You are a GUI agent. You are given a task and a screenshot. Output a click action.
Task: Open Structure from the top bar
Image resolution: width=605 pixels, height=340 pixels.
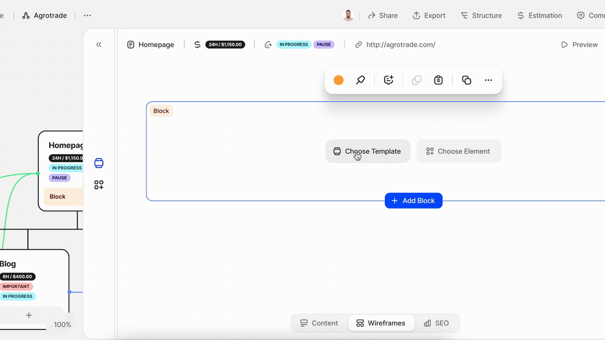tap(481, 16)
